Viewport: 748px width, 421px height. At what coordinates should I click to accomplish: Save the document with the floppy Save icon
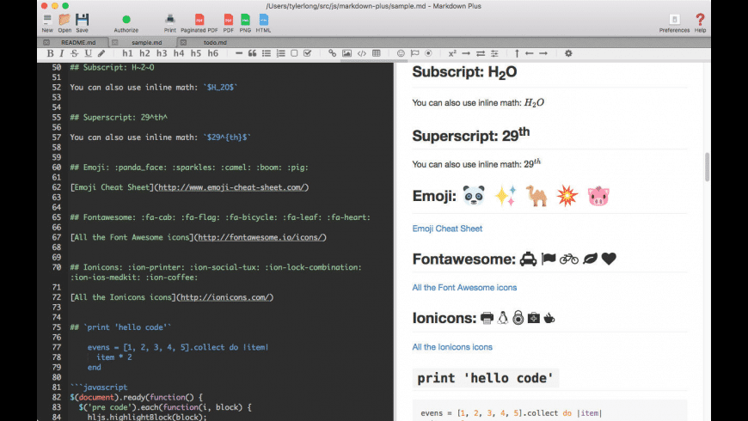[82, 23]
